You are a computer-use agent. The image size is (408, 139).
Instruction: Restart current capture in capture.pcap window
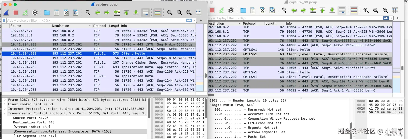25,13
